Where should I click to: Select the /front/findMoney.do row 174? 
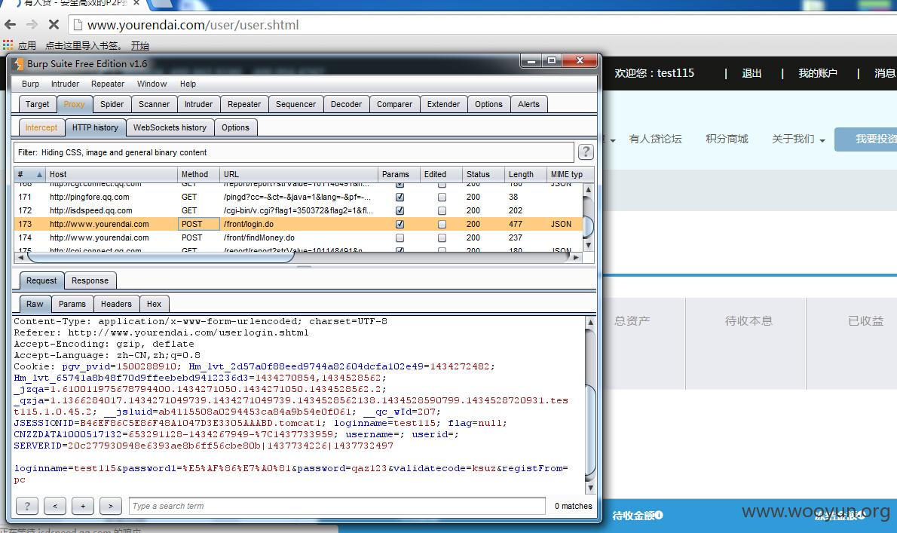[298, 238]
